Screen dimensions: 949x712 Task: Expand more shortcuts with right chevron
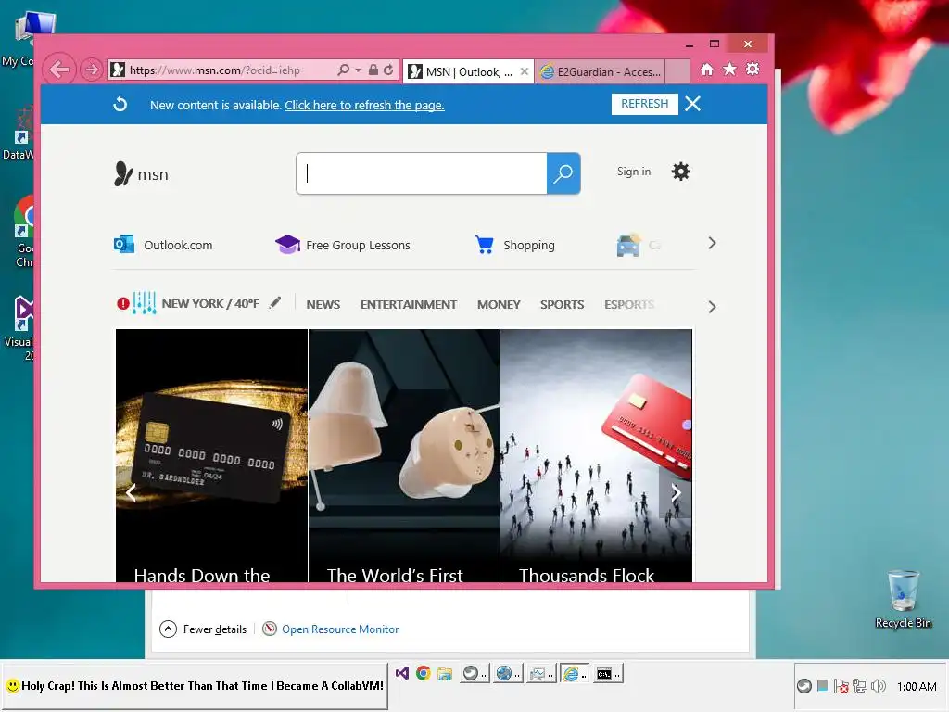(712, 244)
